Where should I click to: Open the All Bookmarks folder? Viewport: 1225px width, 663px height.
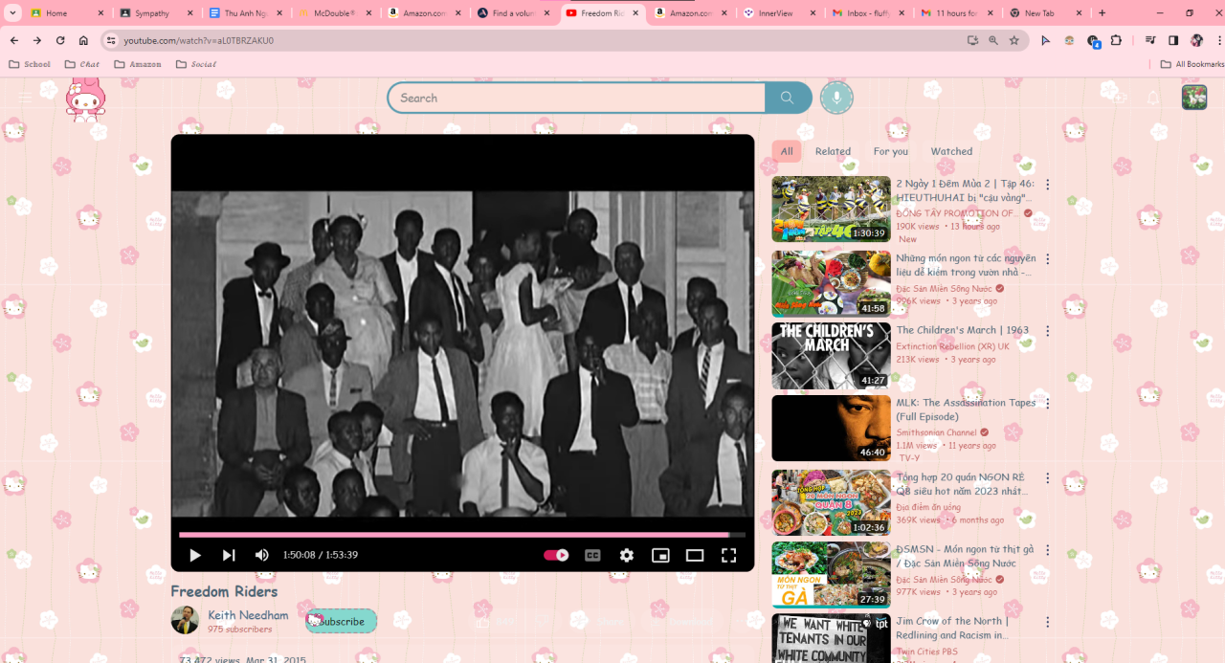pyautogui.click(x=1192, y=64)
